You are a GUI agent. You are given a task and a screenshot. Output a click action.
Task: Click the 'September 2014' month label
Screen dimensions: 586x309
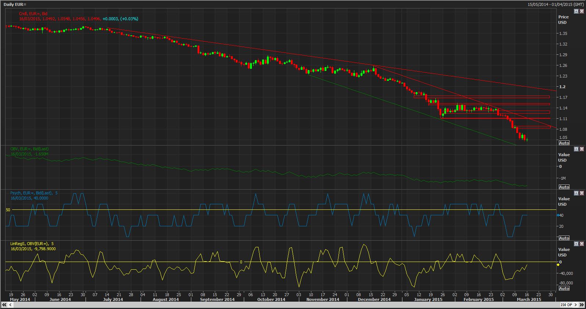click(217, 299)
